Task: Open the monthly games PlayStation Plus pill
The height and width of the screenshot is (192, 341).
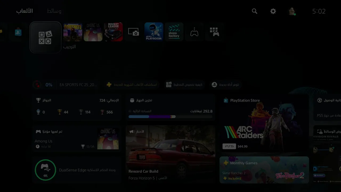Action: click(132, 85)
